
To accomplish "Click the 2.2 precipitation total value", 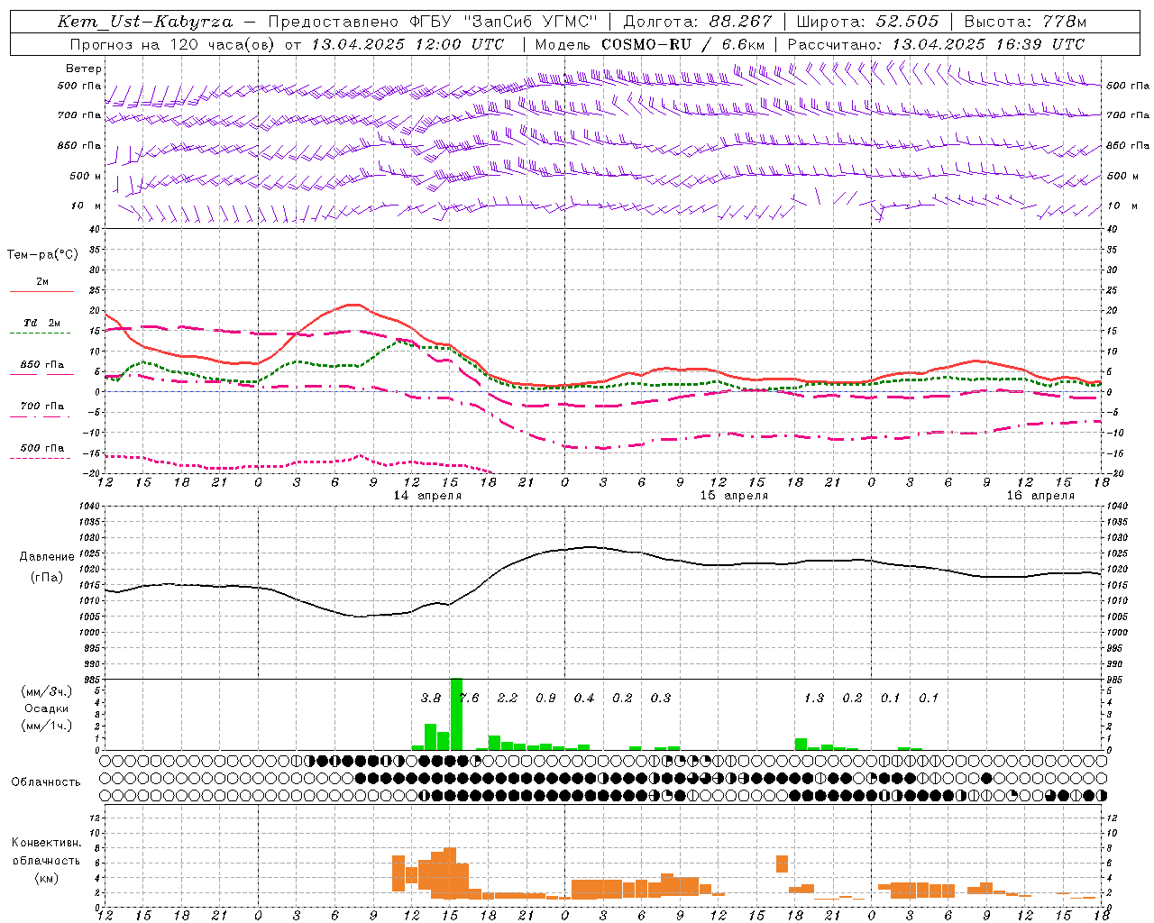I will [508, 698].
